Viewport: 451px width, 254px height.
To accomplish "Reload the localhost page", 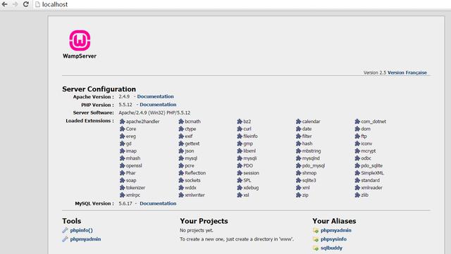I will pyautogui.click(x=25, y=4).
